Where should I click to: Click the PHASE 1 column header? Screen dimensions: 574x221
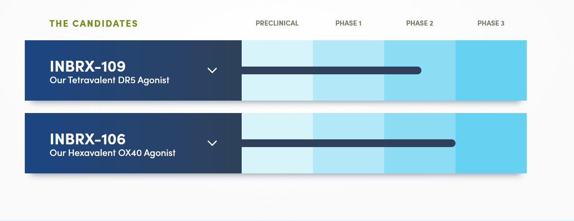348,23
